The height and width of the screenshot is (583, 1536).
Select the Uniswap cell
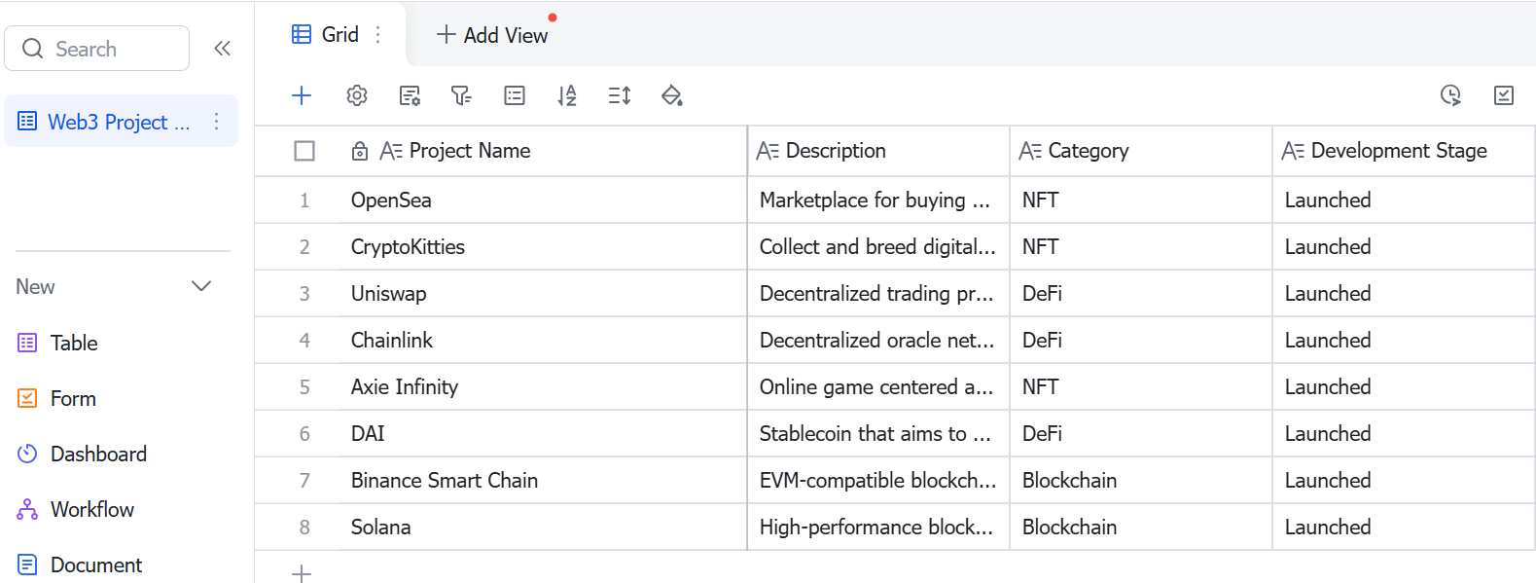[541, 294]
